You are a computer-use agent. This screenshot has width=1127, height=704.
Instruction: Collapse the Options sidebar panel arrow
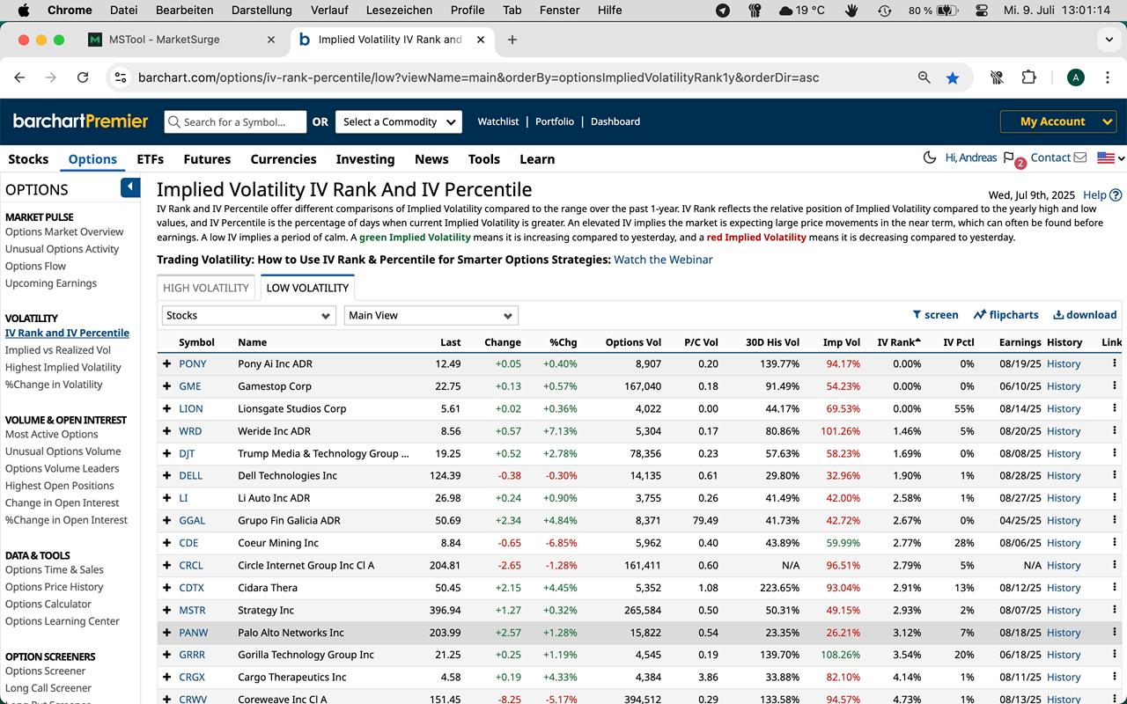130,187
